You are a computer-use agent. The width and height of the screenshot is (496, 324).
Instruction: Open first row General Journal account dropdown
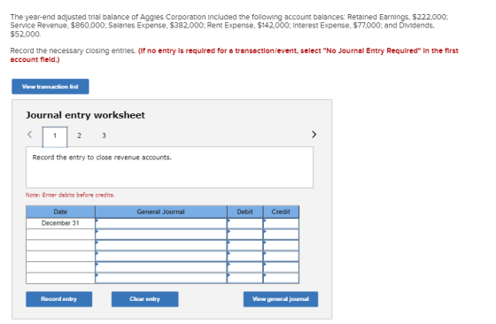click(x=161, y=223)
